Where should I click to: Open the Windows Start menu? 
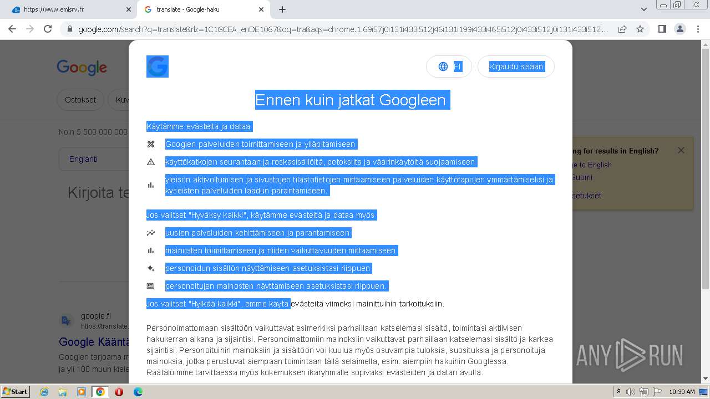[x=15, y=391]
